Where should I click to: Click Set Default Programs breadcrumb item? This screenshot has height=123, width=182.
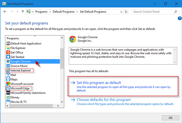pos(93,12)
